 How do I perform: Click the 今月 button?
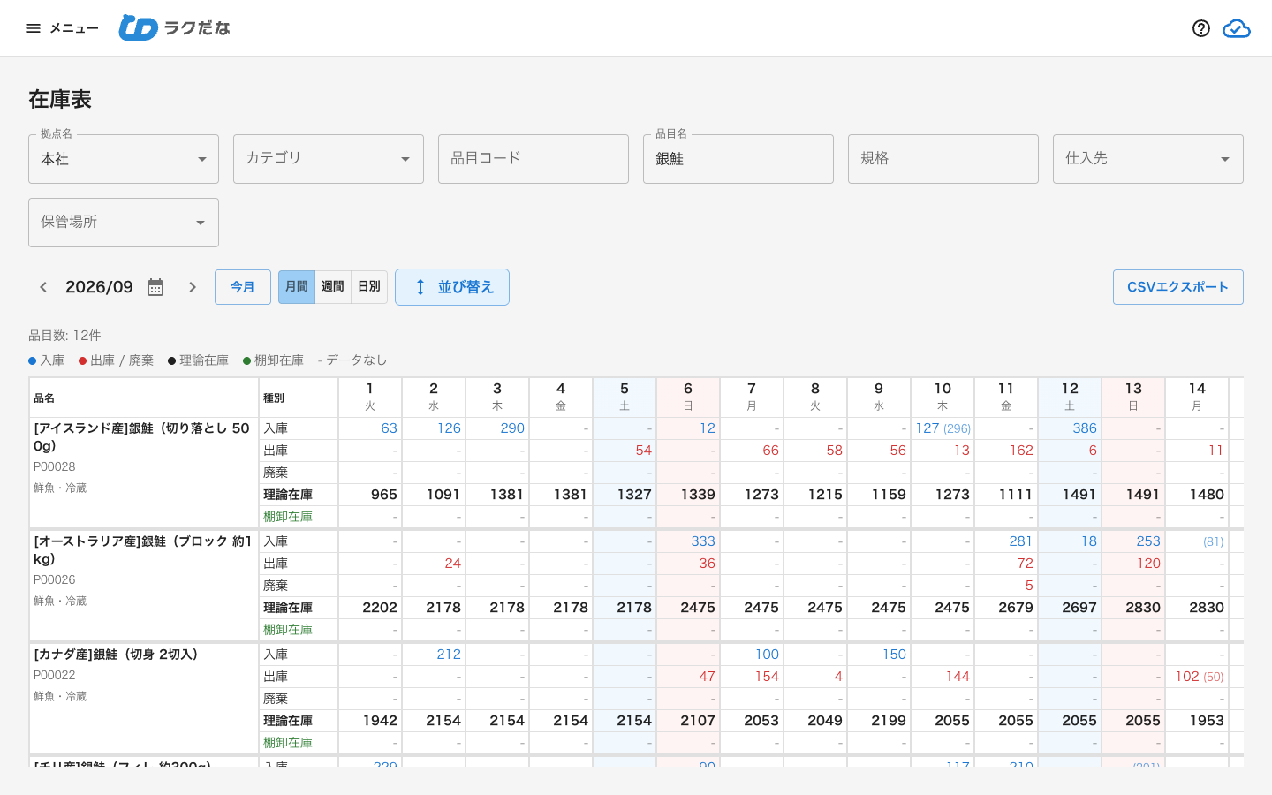(x=243, y=287)
